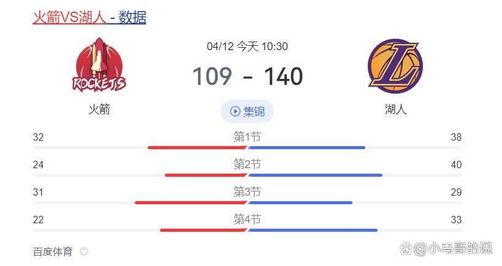The height and width of the screenshot is (266, 502).
Task: Select the 第1节 quarter label
Action: (x=247, y=137)
